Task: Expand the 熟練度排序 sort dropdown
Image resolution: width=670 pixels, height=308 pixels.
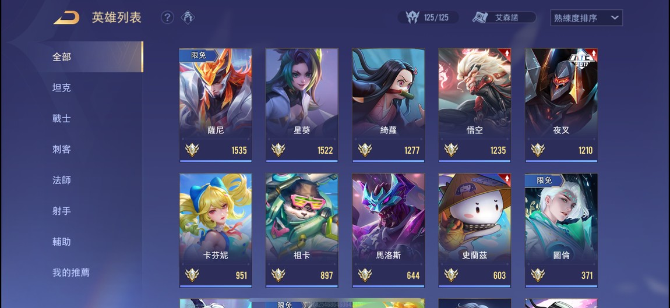Action: pos(586,18)
